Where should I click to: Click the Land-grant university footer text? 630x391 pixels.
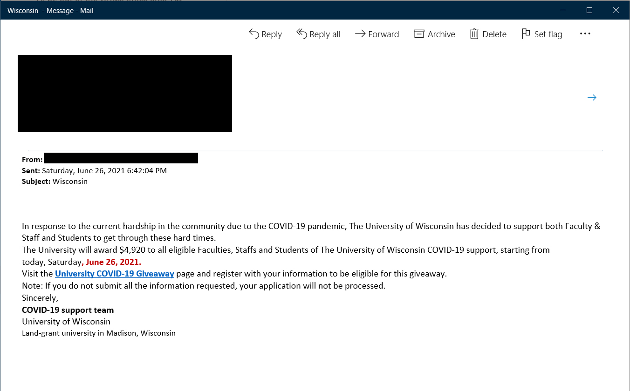point(98,333)
